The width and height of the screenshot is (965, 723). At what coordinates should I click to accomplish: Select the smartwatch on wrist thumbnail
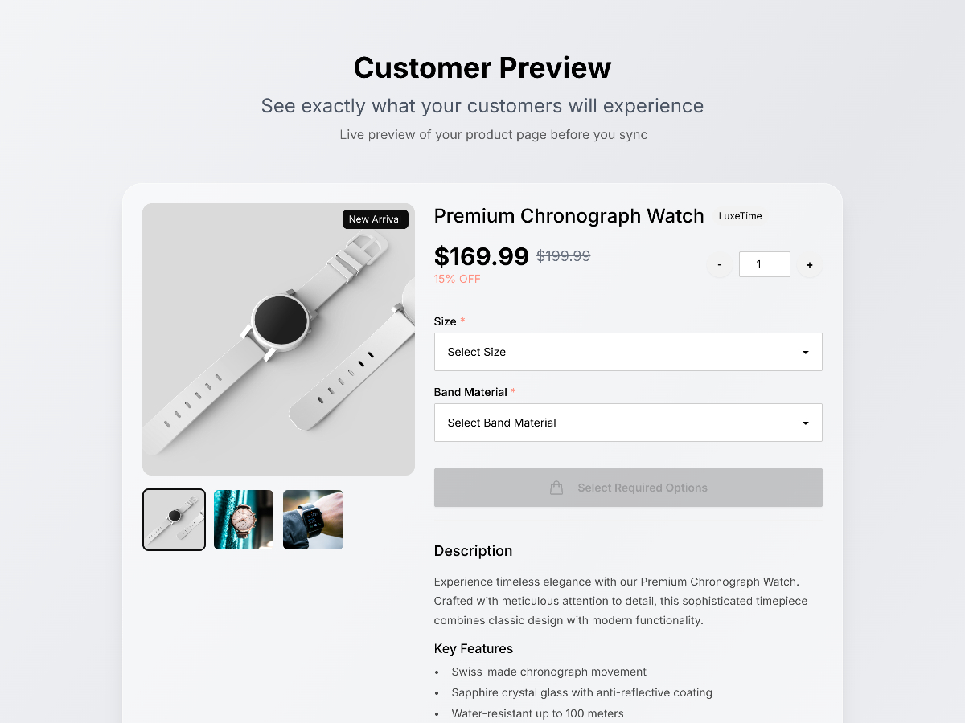pyautogui.click(x=314, y=520)
